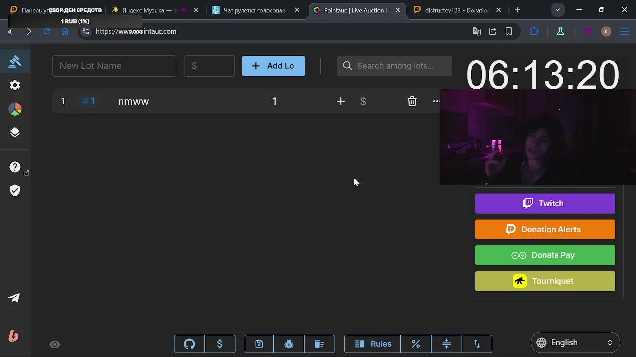Open the tab search dropdown arrow
The image size is (636, 357).
click(x=558, y=10)
